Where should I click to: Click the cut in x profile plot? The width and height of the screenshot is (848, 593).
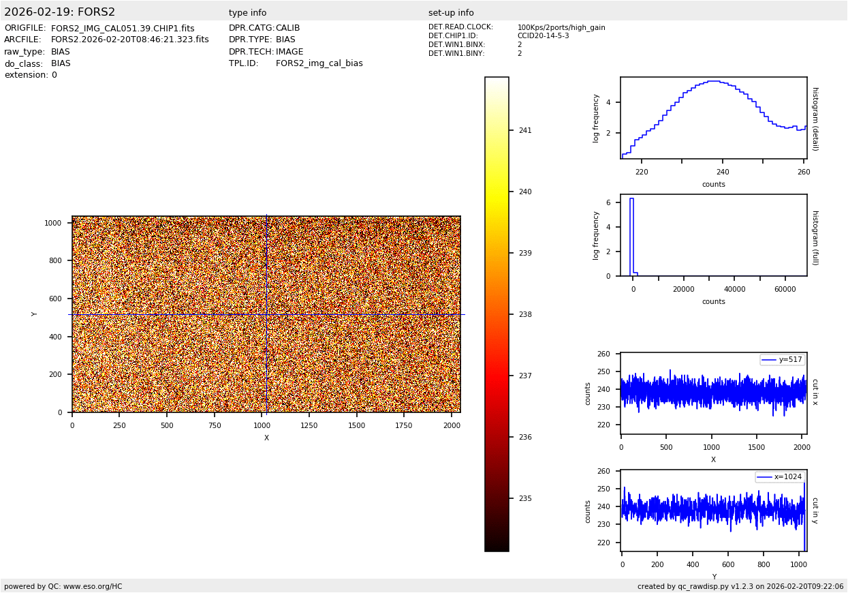[x=713, y=393]
